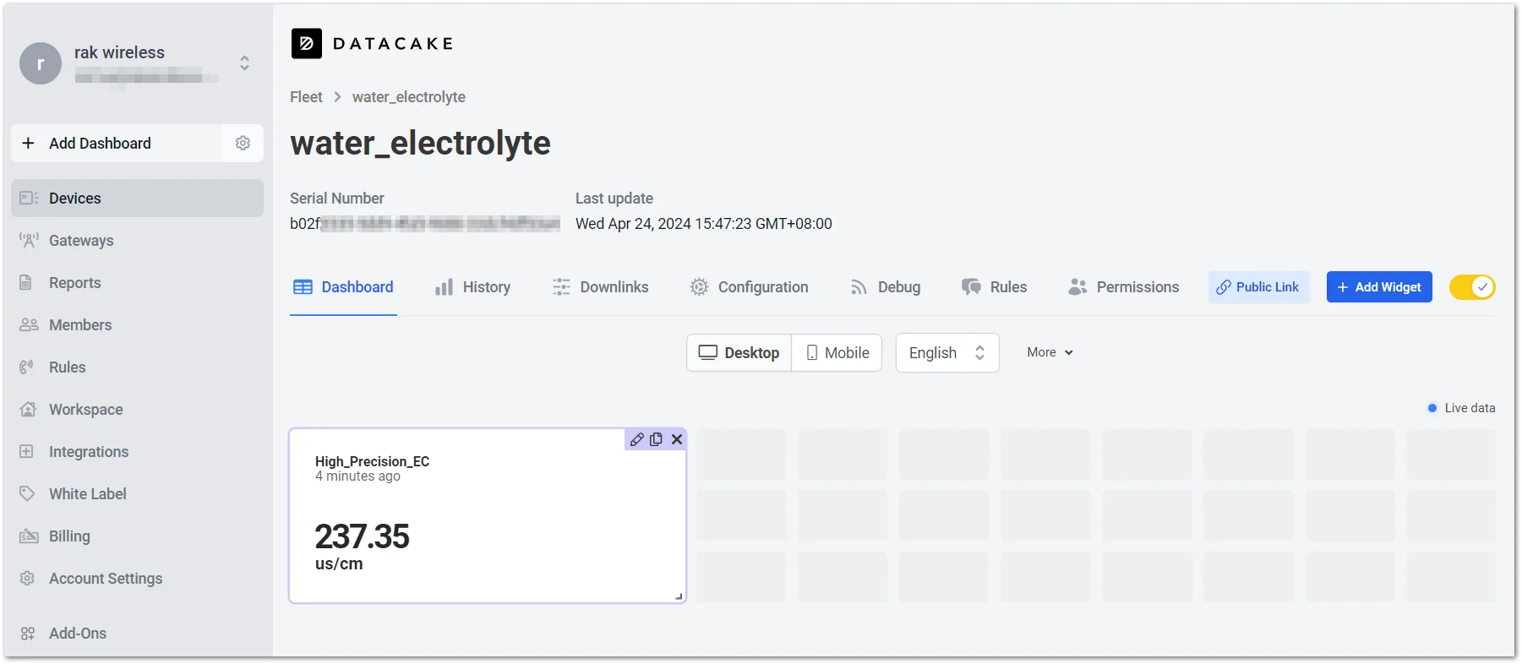Select Mobile view mode
The height and width of the screenshot is (664, 1522).
coord(837,352)
